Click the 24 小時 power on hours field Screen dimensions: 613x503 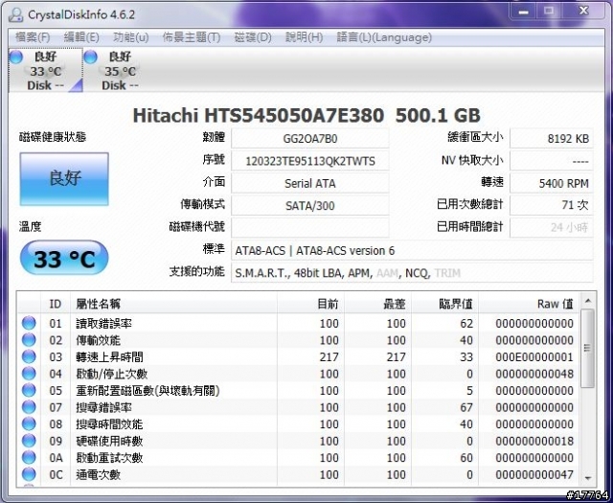tap(552, 228)
